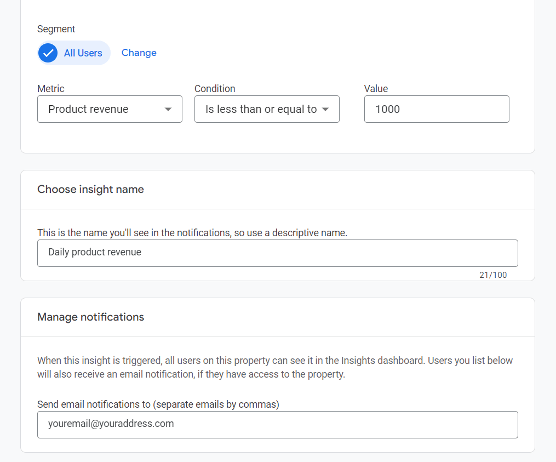
Task: Click the checkmark icon on All Users chip
Action: pyautogui.click(x=48, y=53)
